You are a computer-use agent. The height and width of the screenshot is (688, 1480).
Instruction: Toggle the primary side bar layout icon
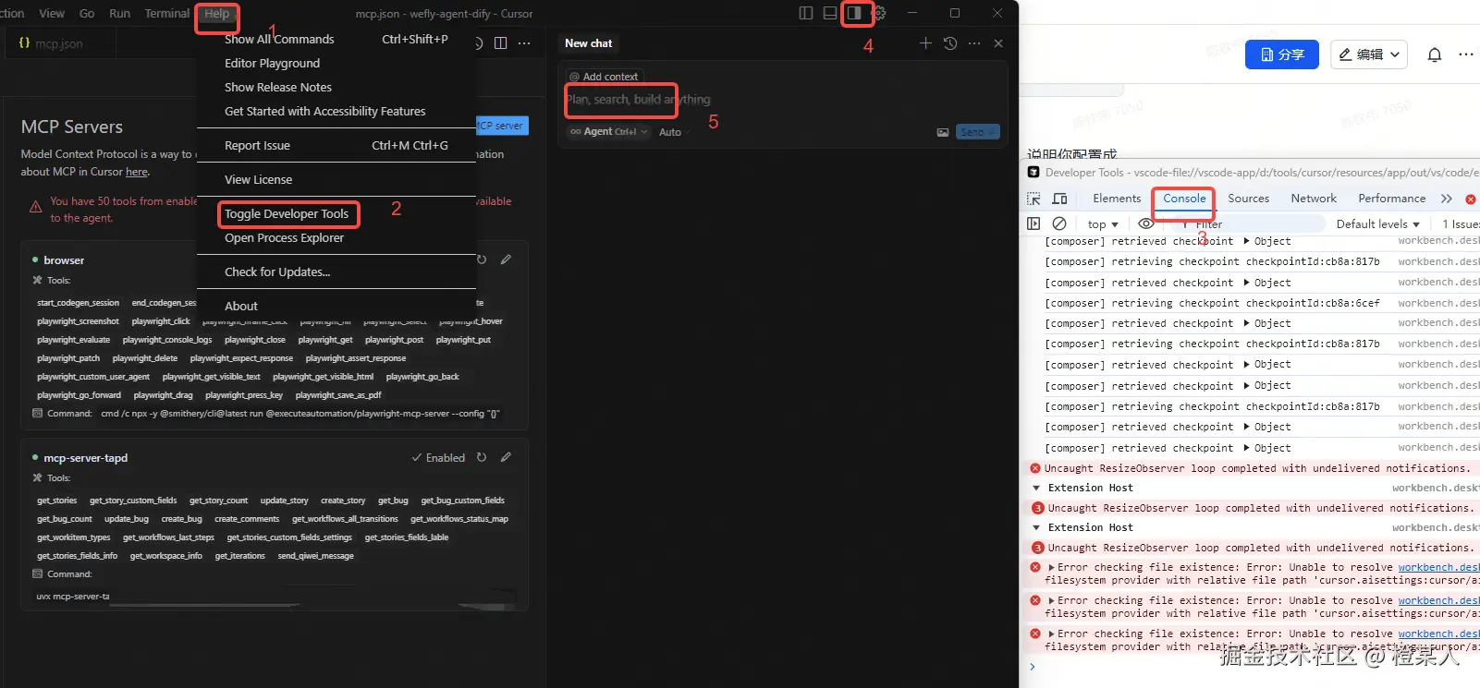(x=806, y=13)
